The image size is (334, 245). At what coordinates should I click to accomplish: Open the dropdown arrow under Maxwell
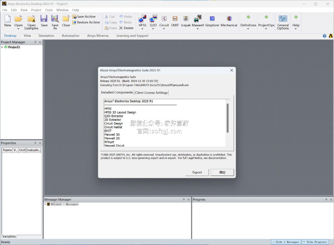pyautogui.click(x=198, y=29)
